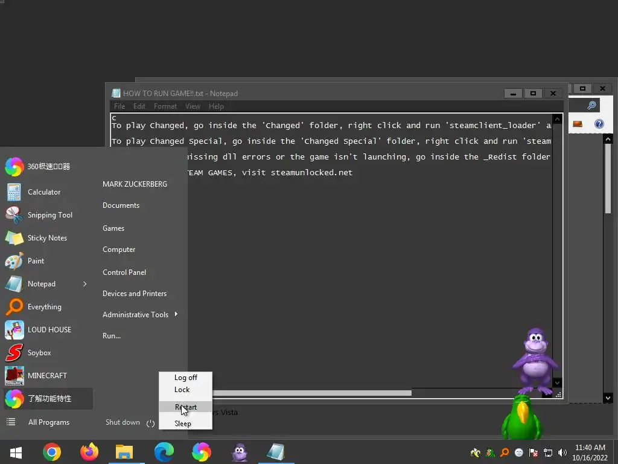
Task: Click the BonziBuddy purple gorilla taskbar icon
Action: 239,452
